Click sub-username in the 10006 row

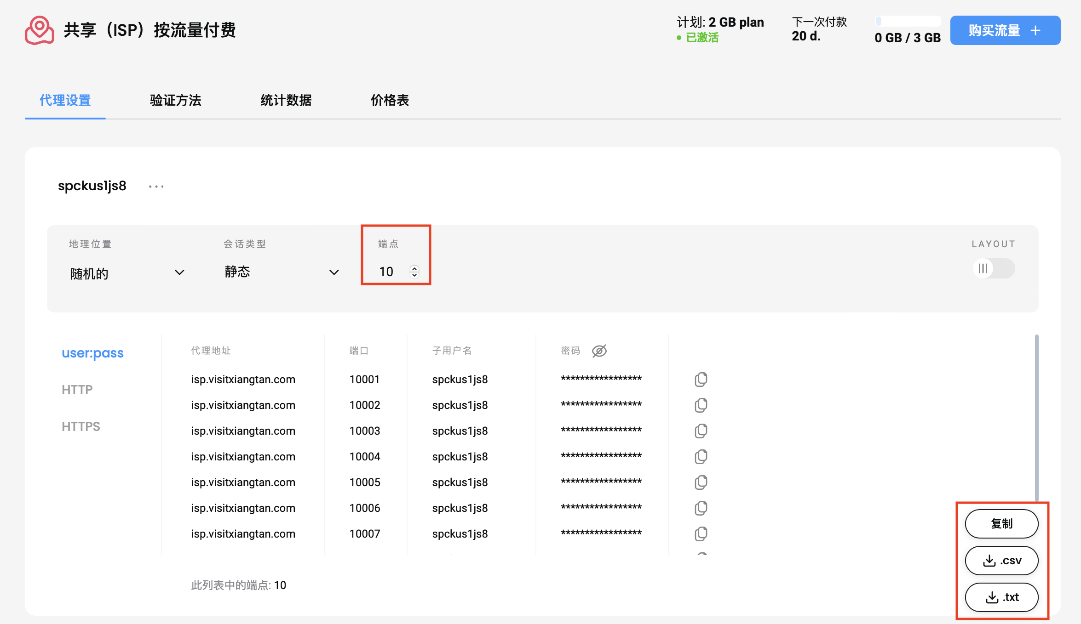tap(460, 508)
